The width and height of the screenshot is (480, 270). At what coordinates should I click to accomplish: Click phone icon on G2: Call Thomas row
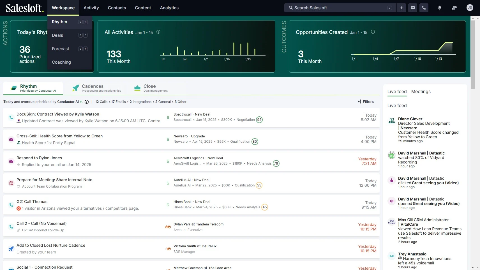(x=11, y=205)
